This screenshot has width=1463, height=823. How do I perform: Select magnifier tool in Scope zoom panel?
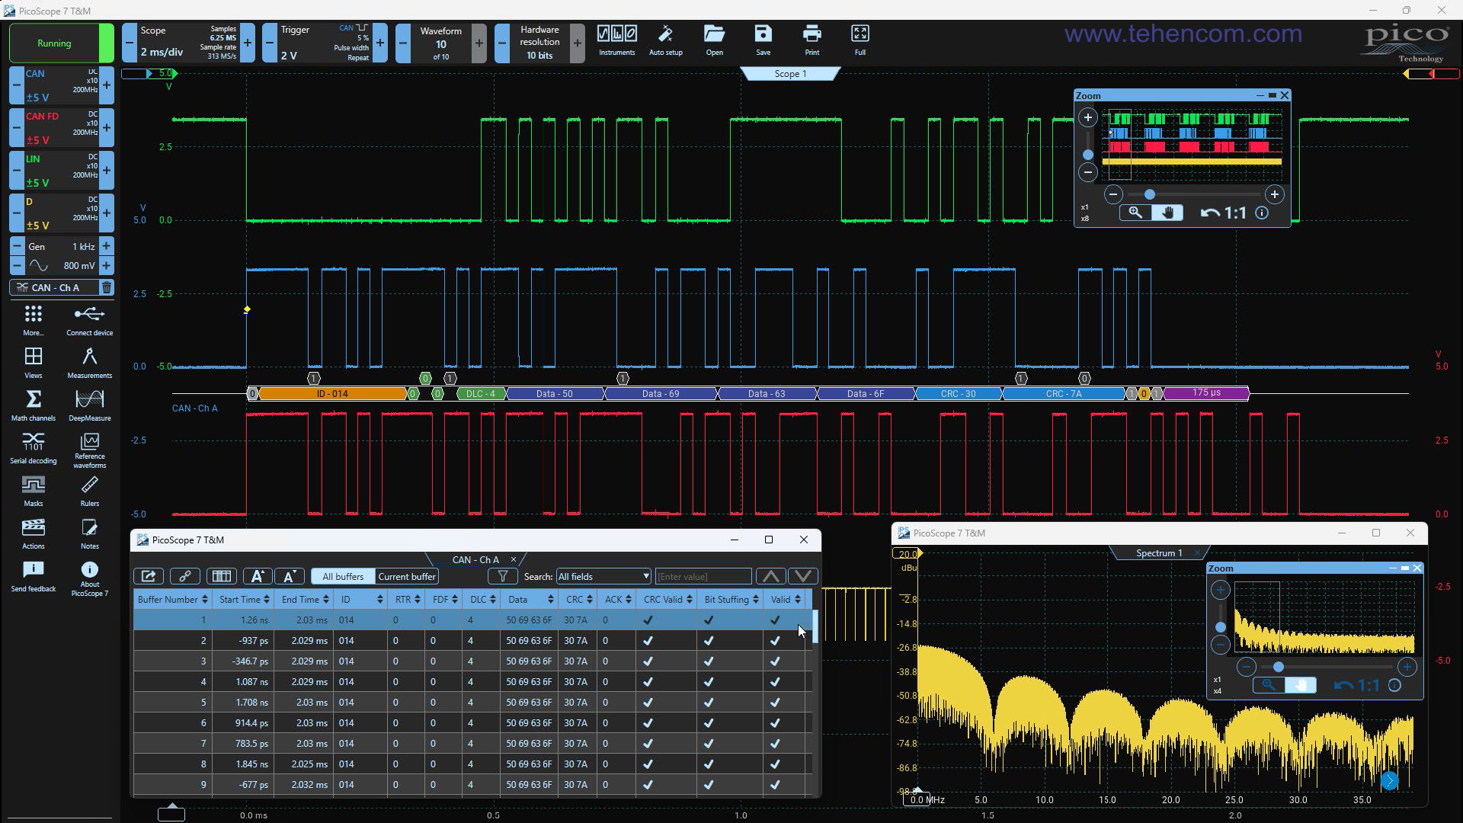pos(1135,213)
